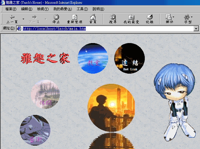Click the Stop (停止) toolbar button
The image size is (200, 149).
pyautogui.click(x=56, y=19)
